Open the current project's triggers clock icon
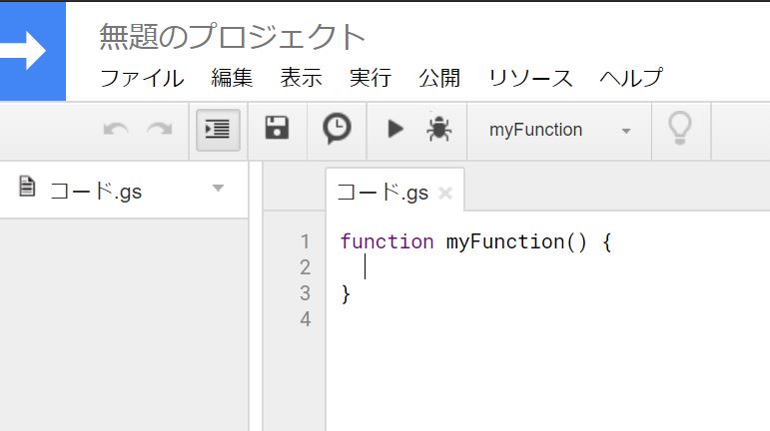The height and width of the screenshot is (431, 770). pyautogui.click(x=337, y=129)
